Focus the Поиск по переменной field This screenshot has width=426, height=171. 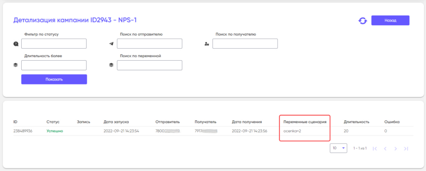[150, 65]
